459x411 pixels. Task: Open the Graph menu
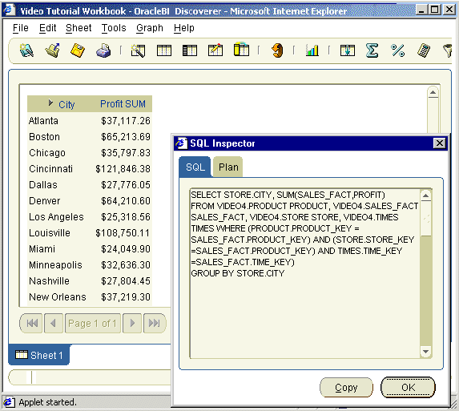150,28
